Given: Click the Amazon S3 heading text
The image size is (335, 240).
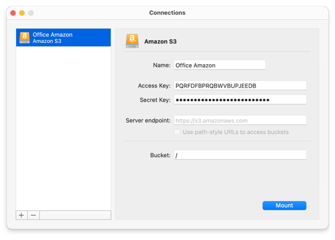Looking at the screenshot, I should tap(160, 41).
